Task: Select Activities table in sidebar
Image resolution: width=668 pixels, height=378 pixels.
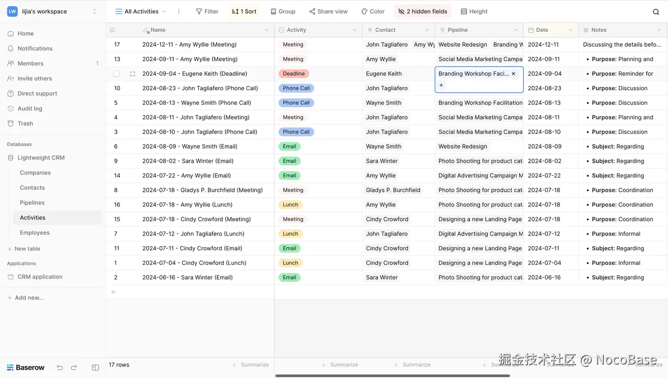Action: point(57,217)
